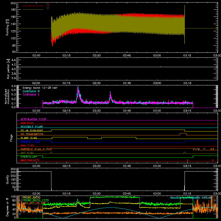Click the 02:30 time label under Quality plot
Image resolution: width=221 pixels, height=221 pixels.
97,194
